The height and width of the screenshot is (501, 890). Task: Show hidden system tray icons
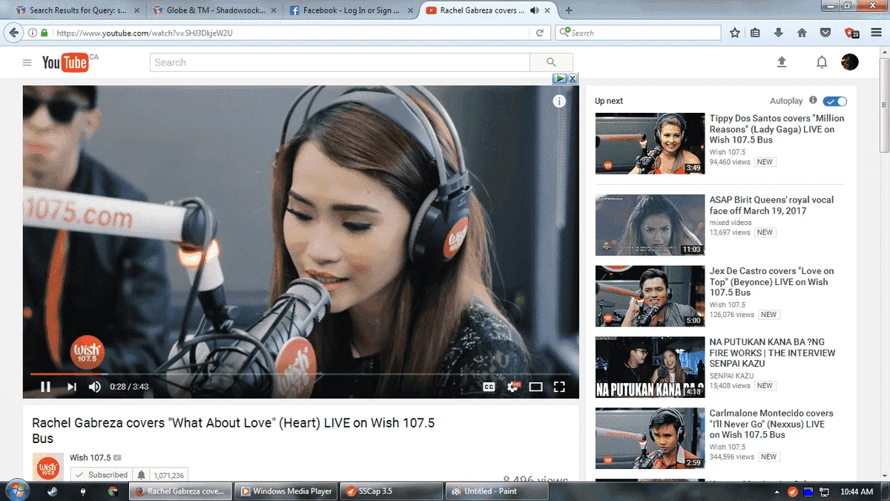pyautogui.click(x=777, y=491)
